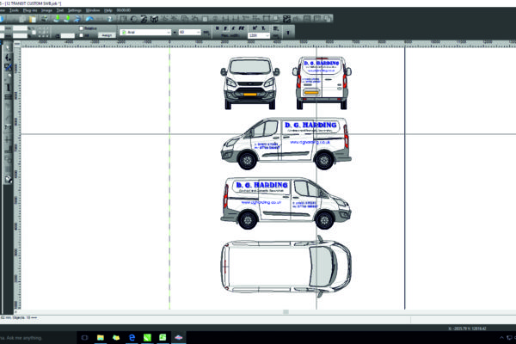Screen dimensions: 516x344
Task: Click the blue undo arrow icon
Action: (x=89, y=19)
